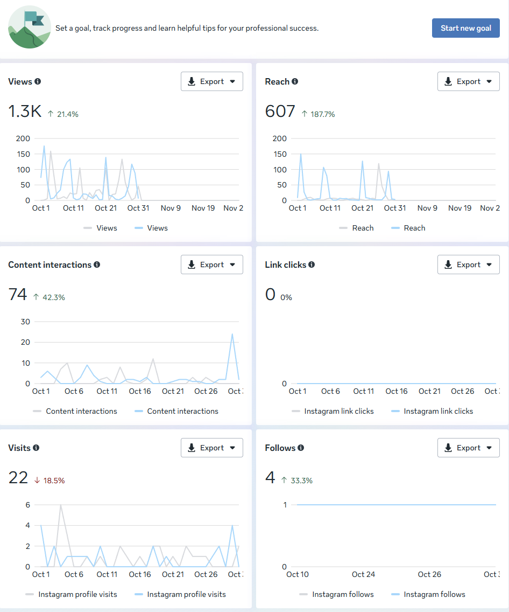Click the goal flag illustration at top left
Image resolution: width=509 pixels, height=612 pixels.
[x=29, y=27]
